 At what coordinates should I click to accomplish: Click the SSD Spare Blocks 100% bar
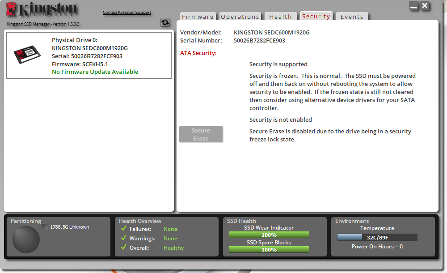(269, 249)
